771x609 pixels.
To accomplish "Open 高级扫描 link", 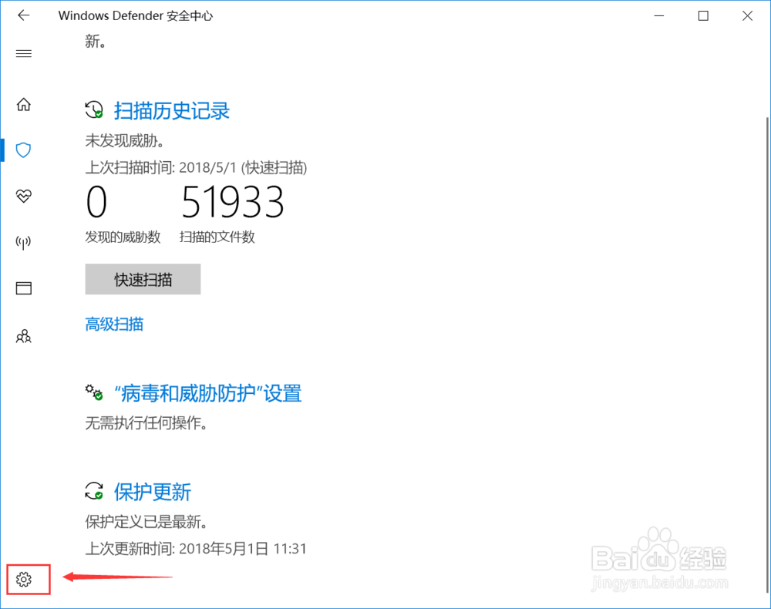I will [114, 325].
